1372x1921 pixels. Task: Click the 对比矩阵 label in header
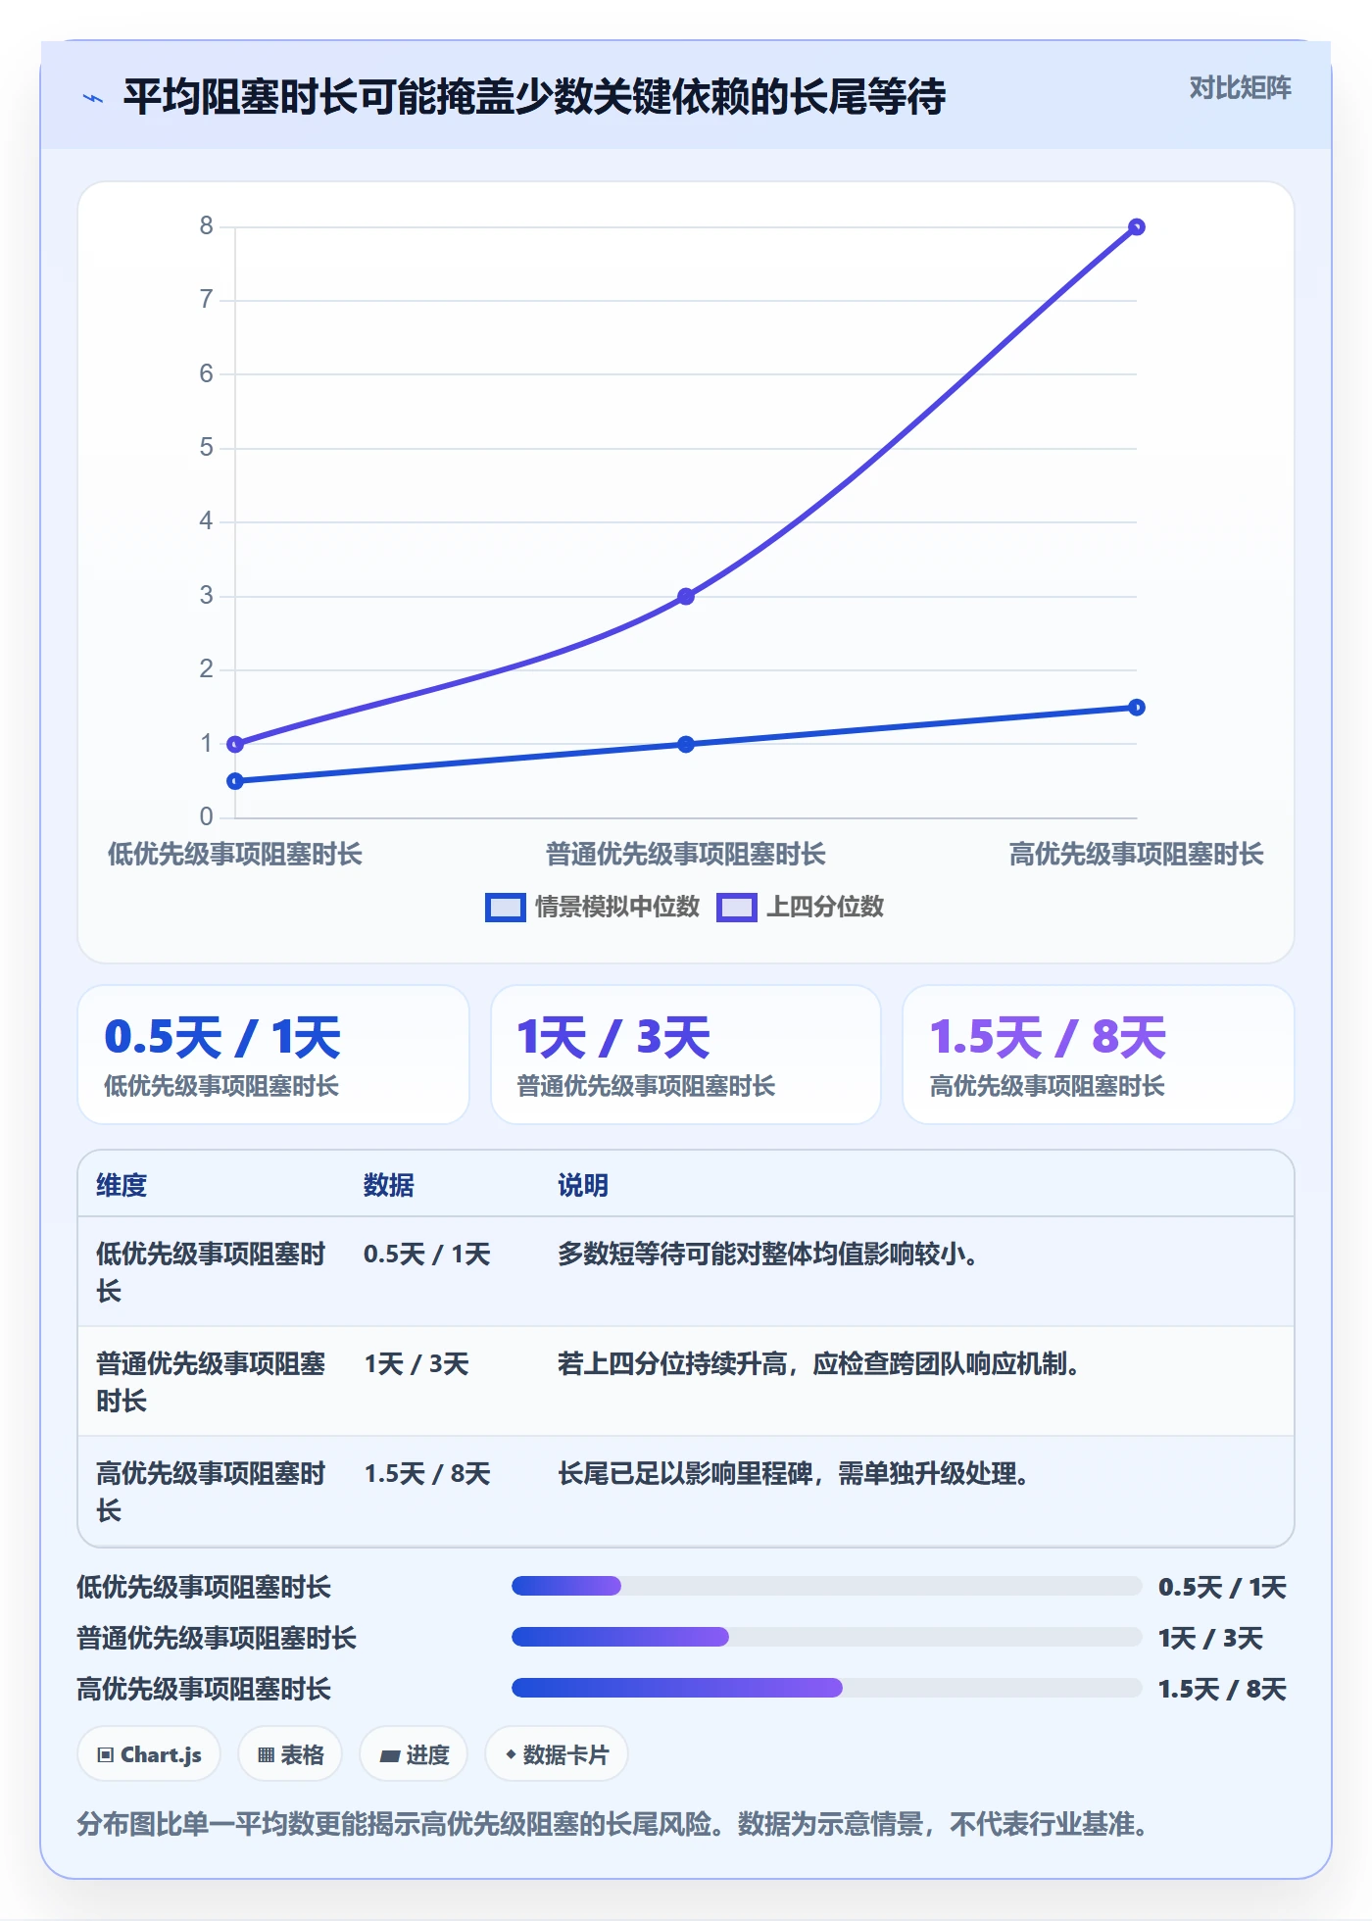[x=1240, y=88]
